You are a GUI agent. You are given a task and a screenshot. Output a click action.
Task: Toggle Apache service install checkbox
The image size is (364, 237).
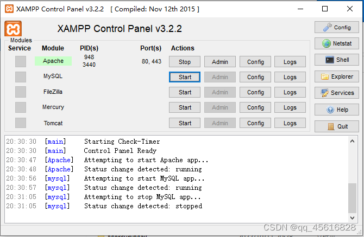point(21,62)
